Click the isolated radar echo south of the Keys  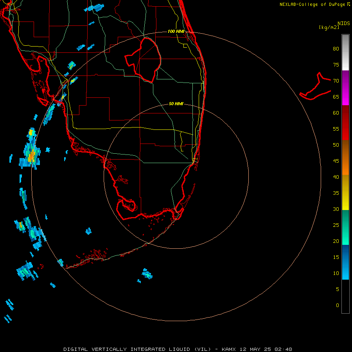147,274
